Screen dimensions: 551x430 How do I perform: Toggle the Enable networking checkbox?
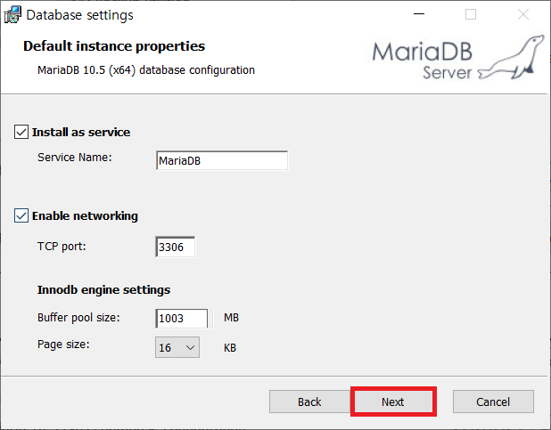pos(21,215)
